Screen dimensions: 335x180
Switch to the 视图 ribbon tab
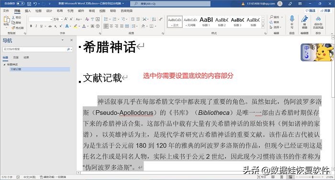tap(102, 11)
